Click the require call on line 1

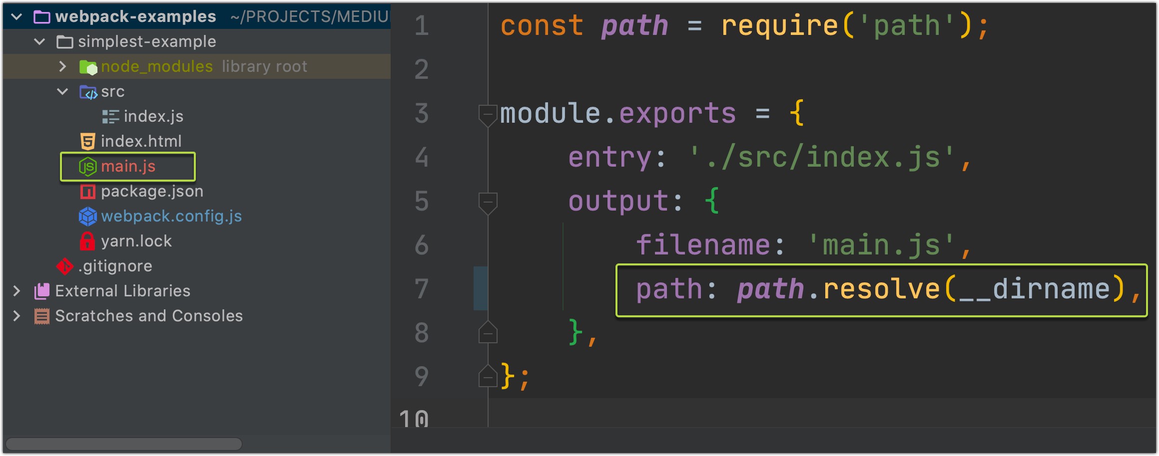click(x=780, y=26)
